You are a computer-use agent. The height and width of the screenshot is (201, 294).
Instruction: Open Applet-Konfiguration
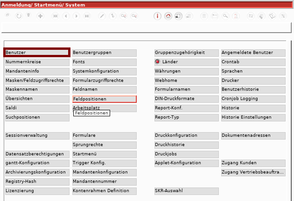(x=187, y=163)
